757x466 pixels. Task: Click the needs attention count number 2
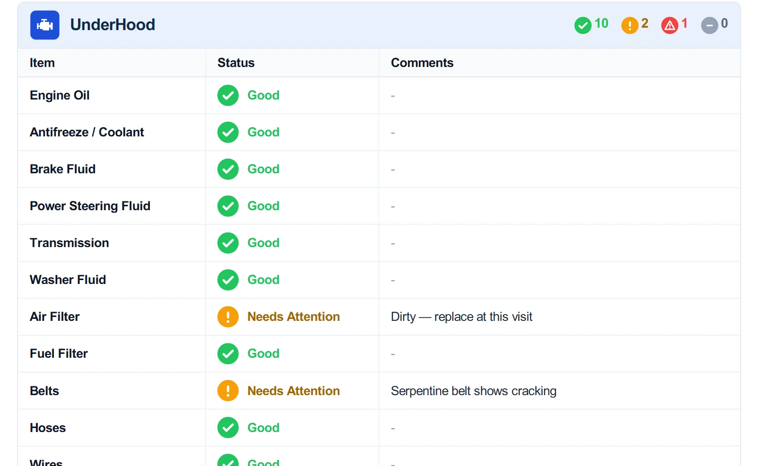pyautogui.click(x=644, y=23)
